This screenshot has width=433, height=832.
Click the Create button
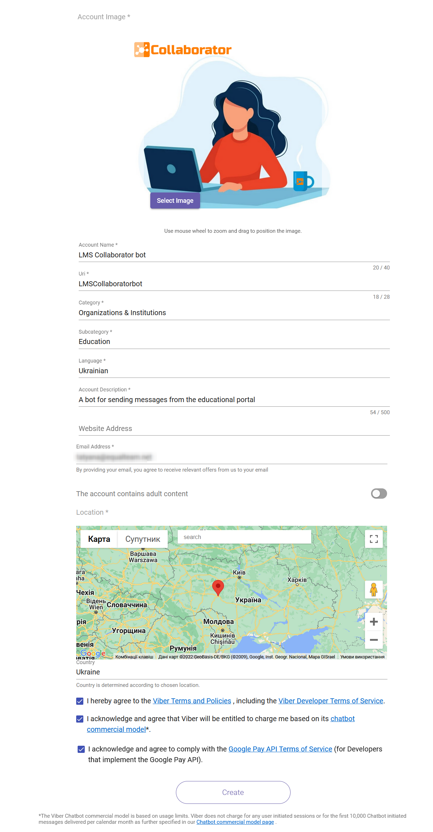(233, 792)
